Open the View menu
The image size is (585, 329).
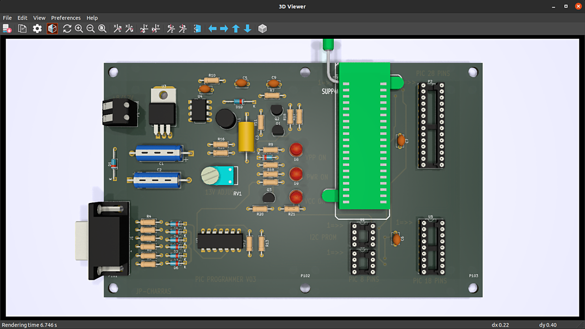[39, 18]
